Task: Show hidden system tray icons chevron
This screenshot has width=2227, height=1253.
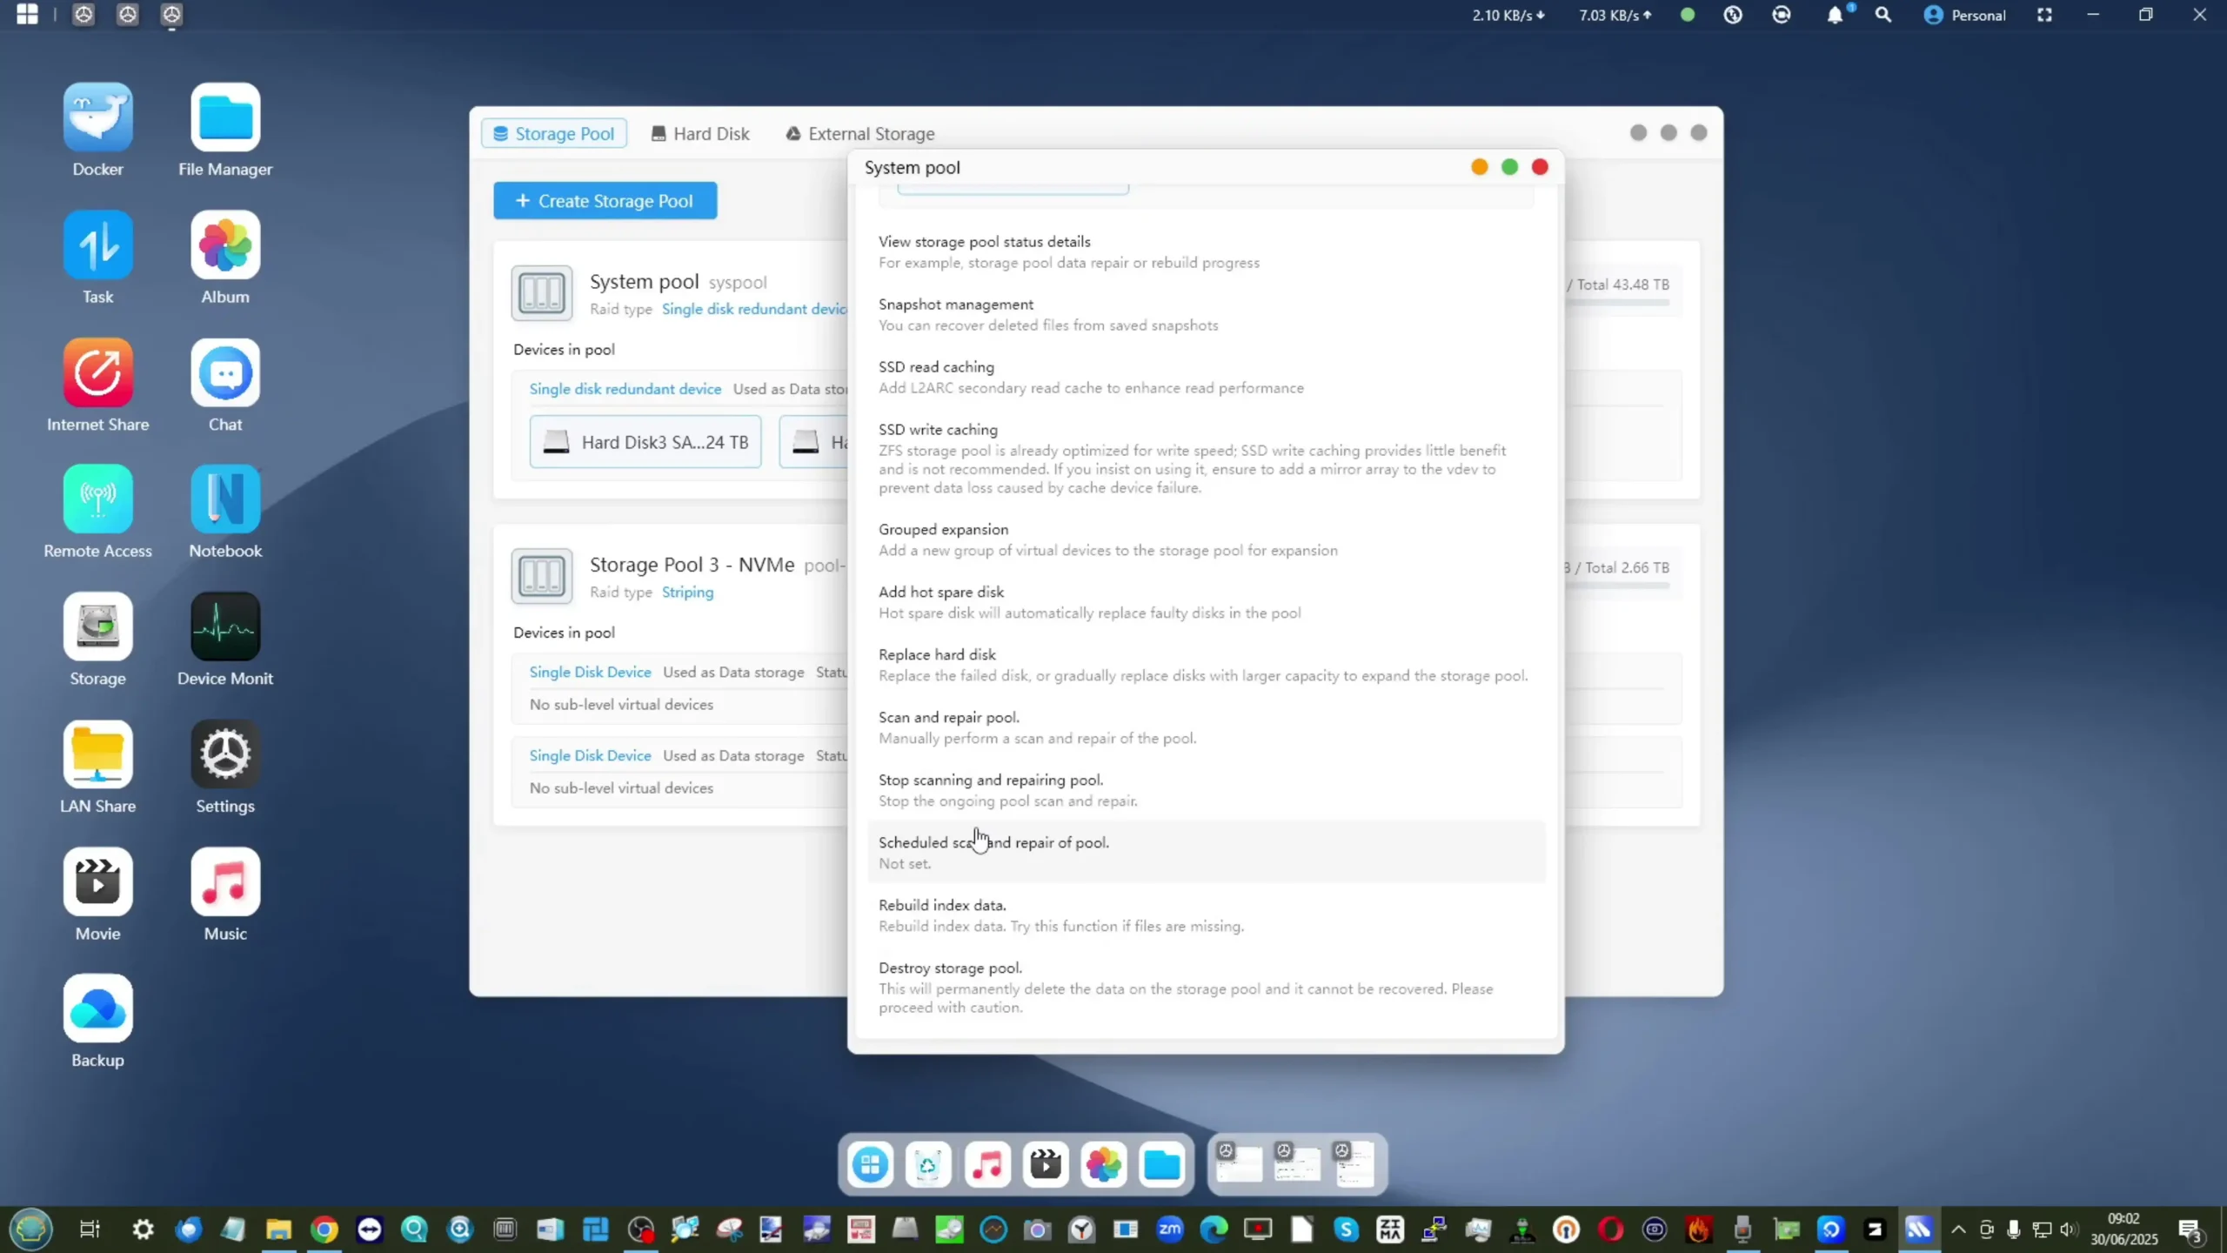Action: [1958, 1230]
